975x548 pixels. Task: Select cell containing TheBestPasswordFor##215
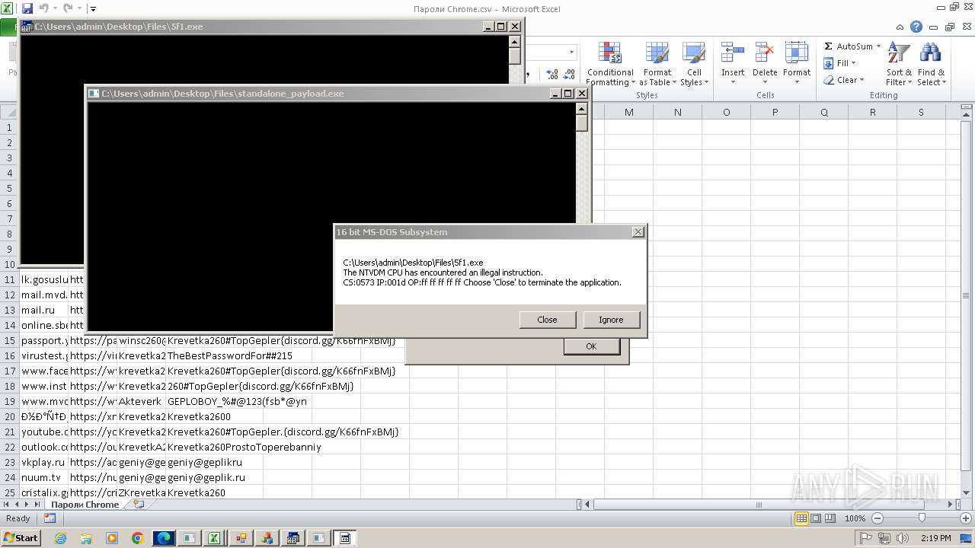(230, 355)
